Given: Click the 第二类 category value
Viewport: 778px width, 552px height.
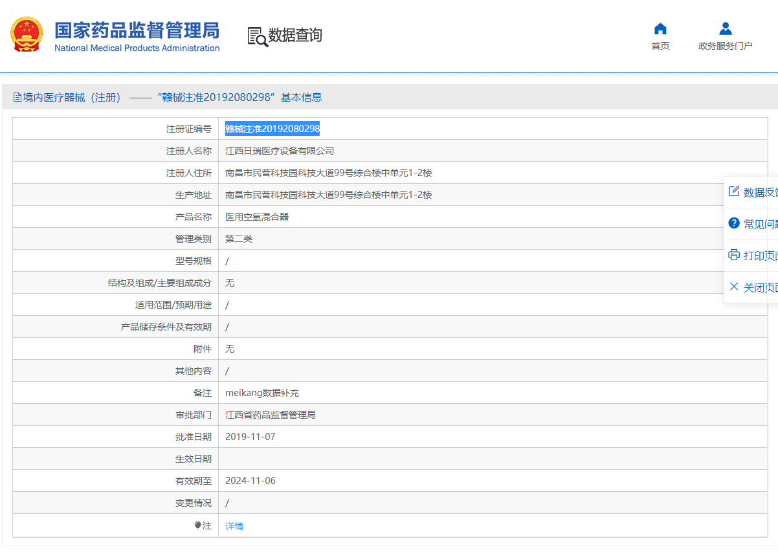Looking at the screenshot, I should (239, 239).
